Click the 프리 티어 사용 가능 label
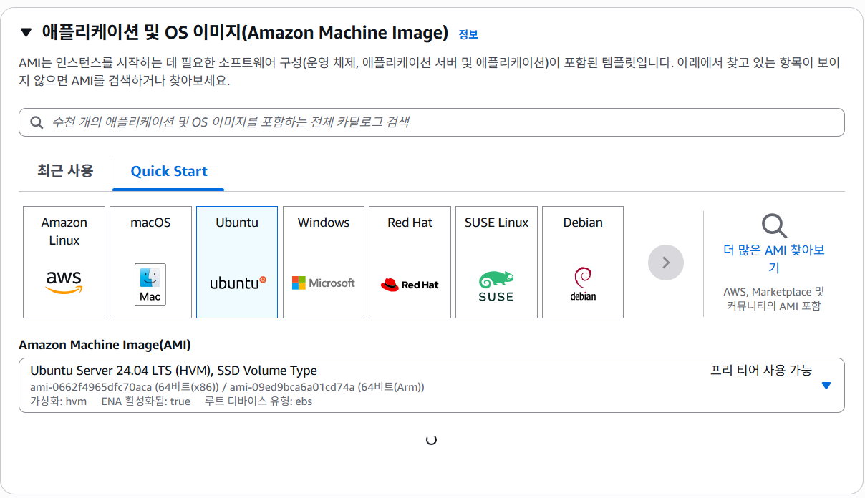Viewport: 865px width, 498px height. pos(761,371)
